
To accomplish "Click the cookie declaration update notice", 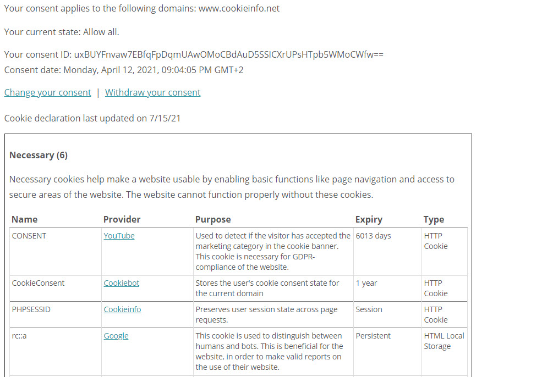I will (x=92, y=118).
